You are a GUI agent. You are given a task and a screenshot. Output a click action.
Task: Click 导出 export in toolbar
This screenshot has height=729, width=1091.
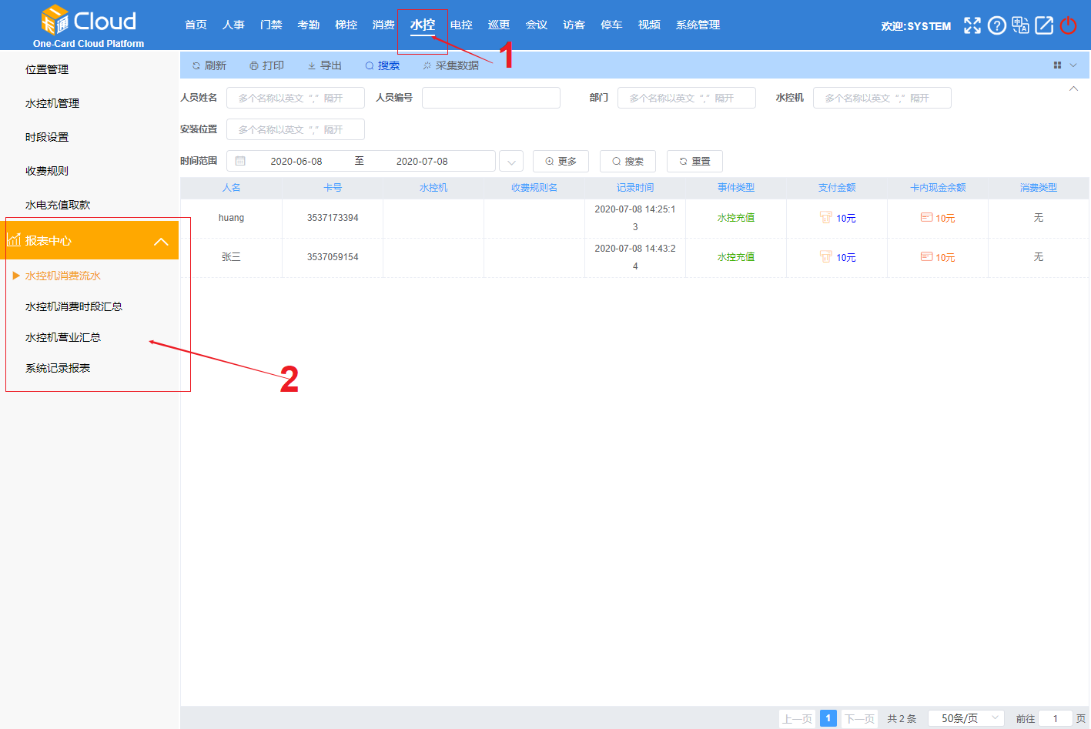click(x=324, y=65)
